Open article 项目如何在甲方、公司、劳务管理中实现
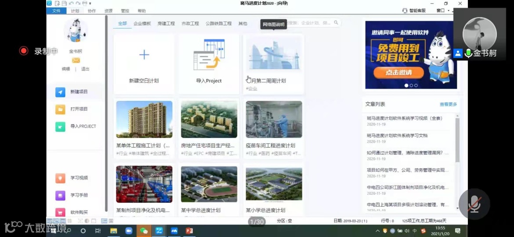This screenshot has width=514, height=237. point(408,170)
